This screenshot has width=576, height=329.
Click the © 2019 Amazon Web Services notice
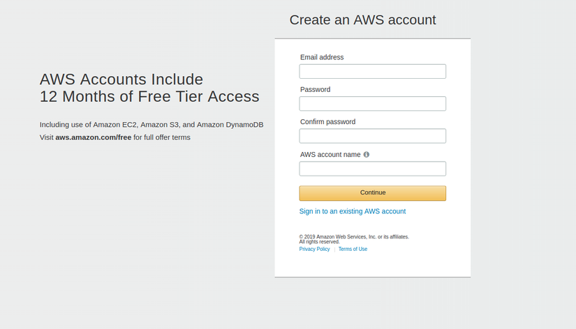coord(354,237)
